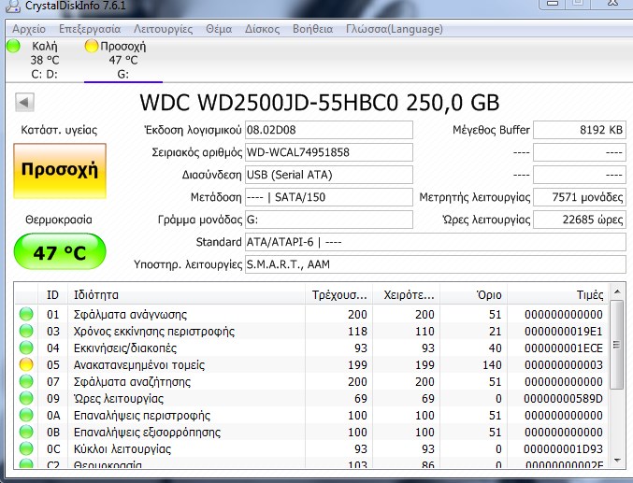Open the Επεξεργασία menu

tap(90, 29)
